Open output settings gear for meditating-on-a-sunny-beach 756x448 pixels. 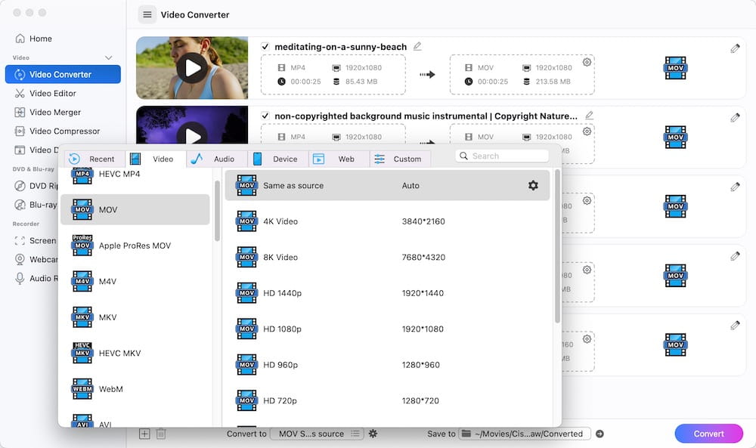click(x=587, y=62)
